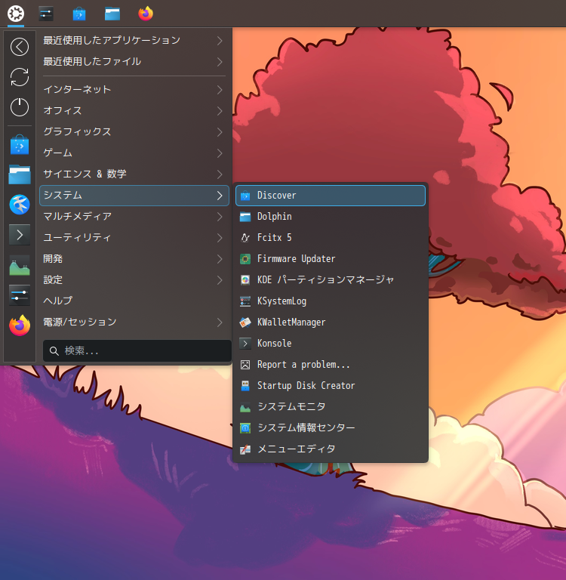
Task: Click the Firmware Updater chip icon
Action: [245, 259]
